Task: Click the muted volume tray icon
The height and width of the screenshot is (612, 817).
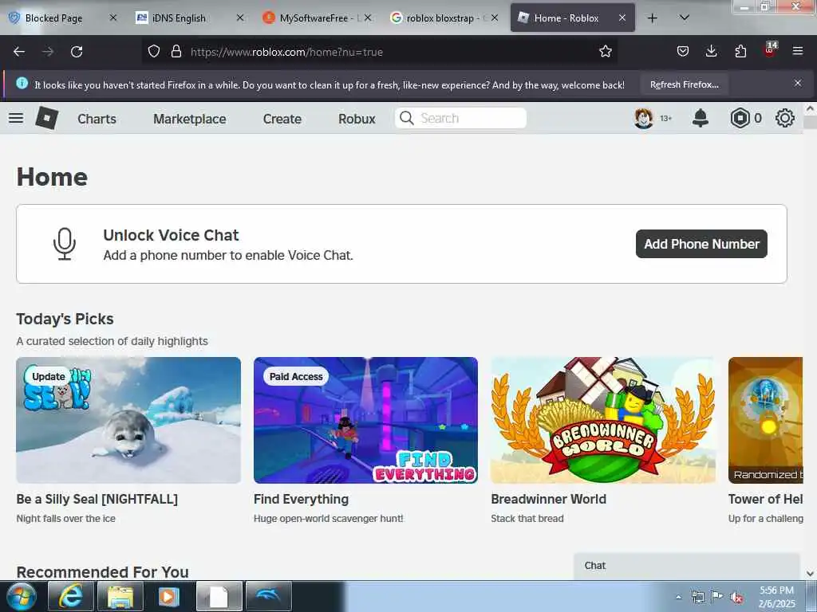Action: [x=736, y=598]
